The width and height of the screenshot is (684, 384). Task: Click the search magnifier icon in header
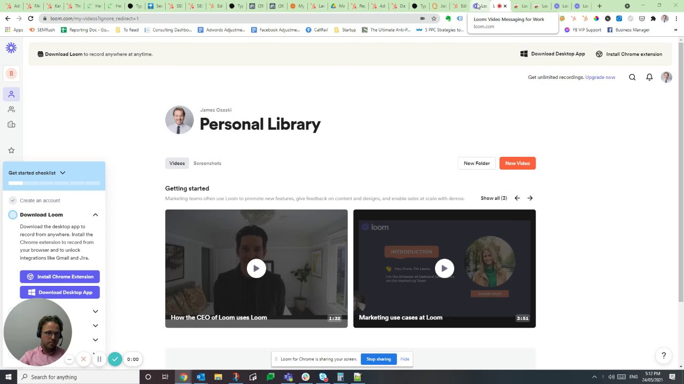pos(632,77)
